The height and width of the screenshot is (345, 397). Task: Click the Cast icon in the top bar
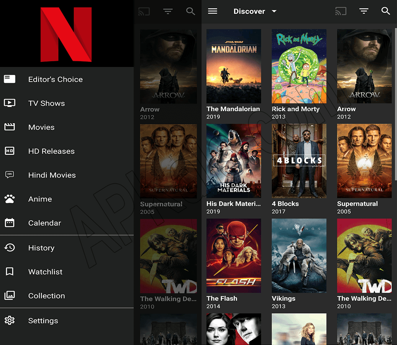point(341,11)
